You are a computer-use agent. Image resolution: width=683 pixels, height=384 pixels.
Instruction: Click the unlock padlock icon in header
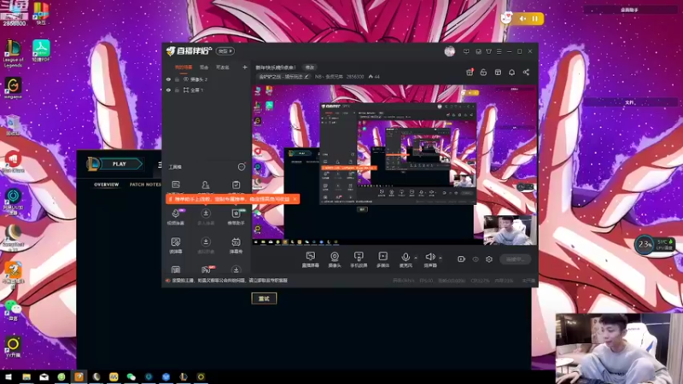click(x=483, y=73)
